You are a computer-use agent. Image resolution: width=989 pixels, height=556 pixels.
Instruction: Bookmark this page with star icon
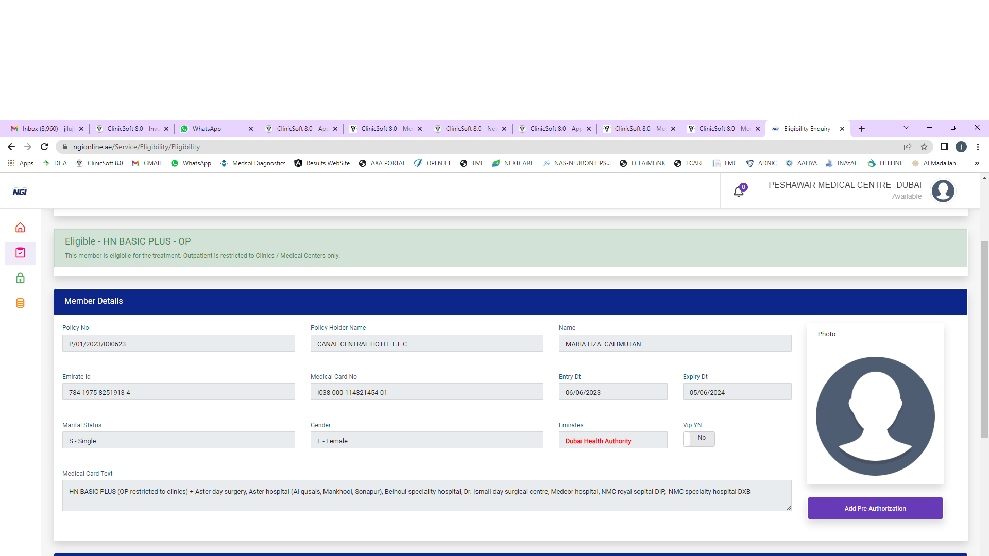[x=924, y=147]
